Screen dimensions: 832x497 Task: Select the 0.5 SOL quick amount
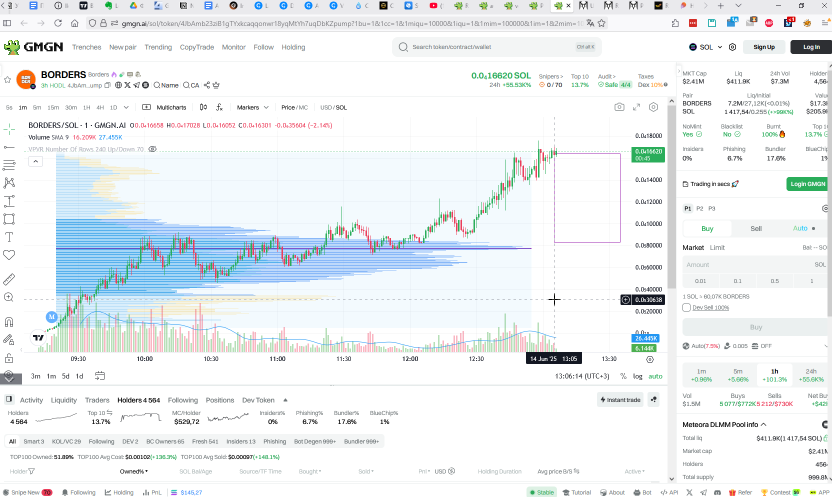point(774,281)
